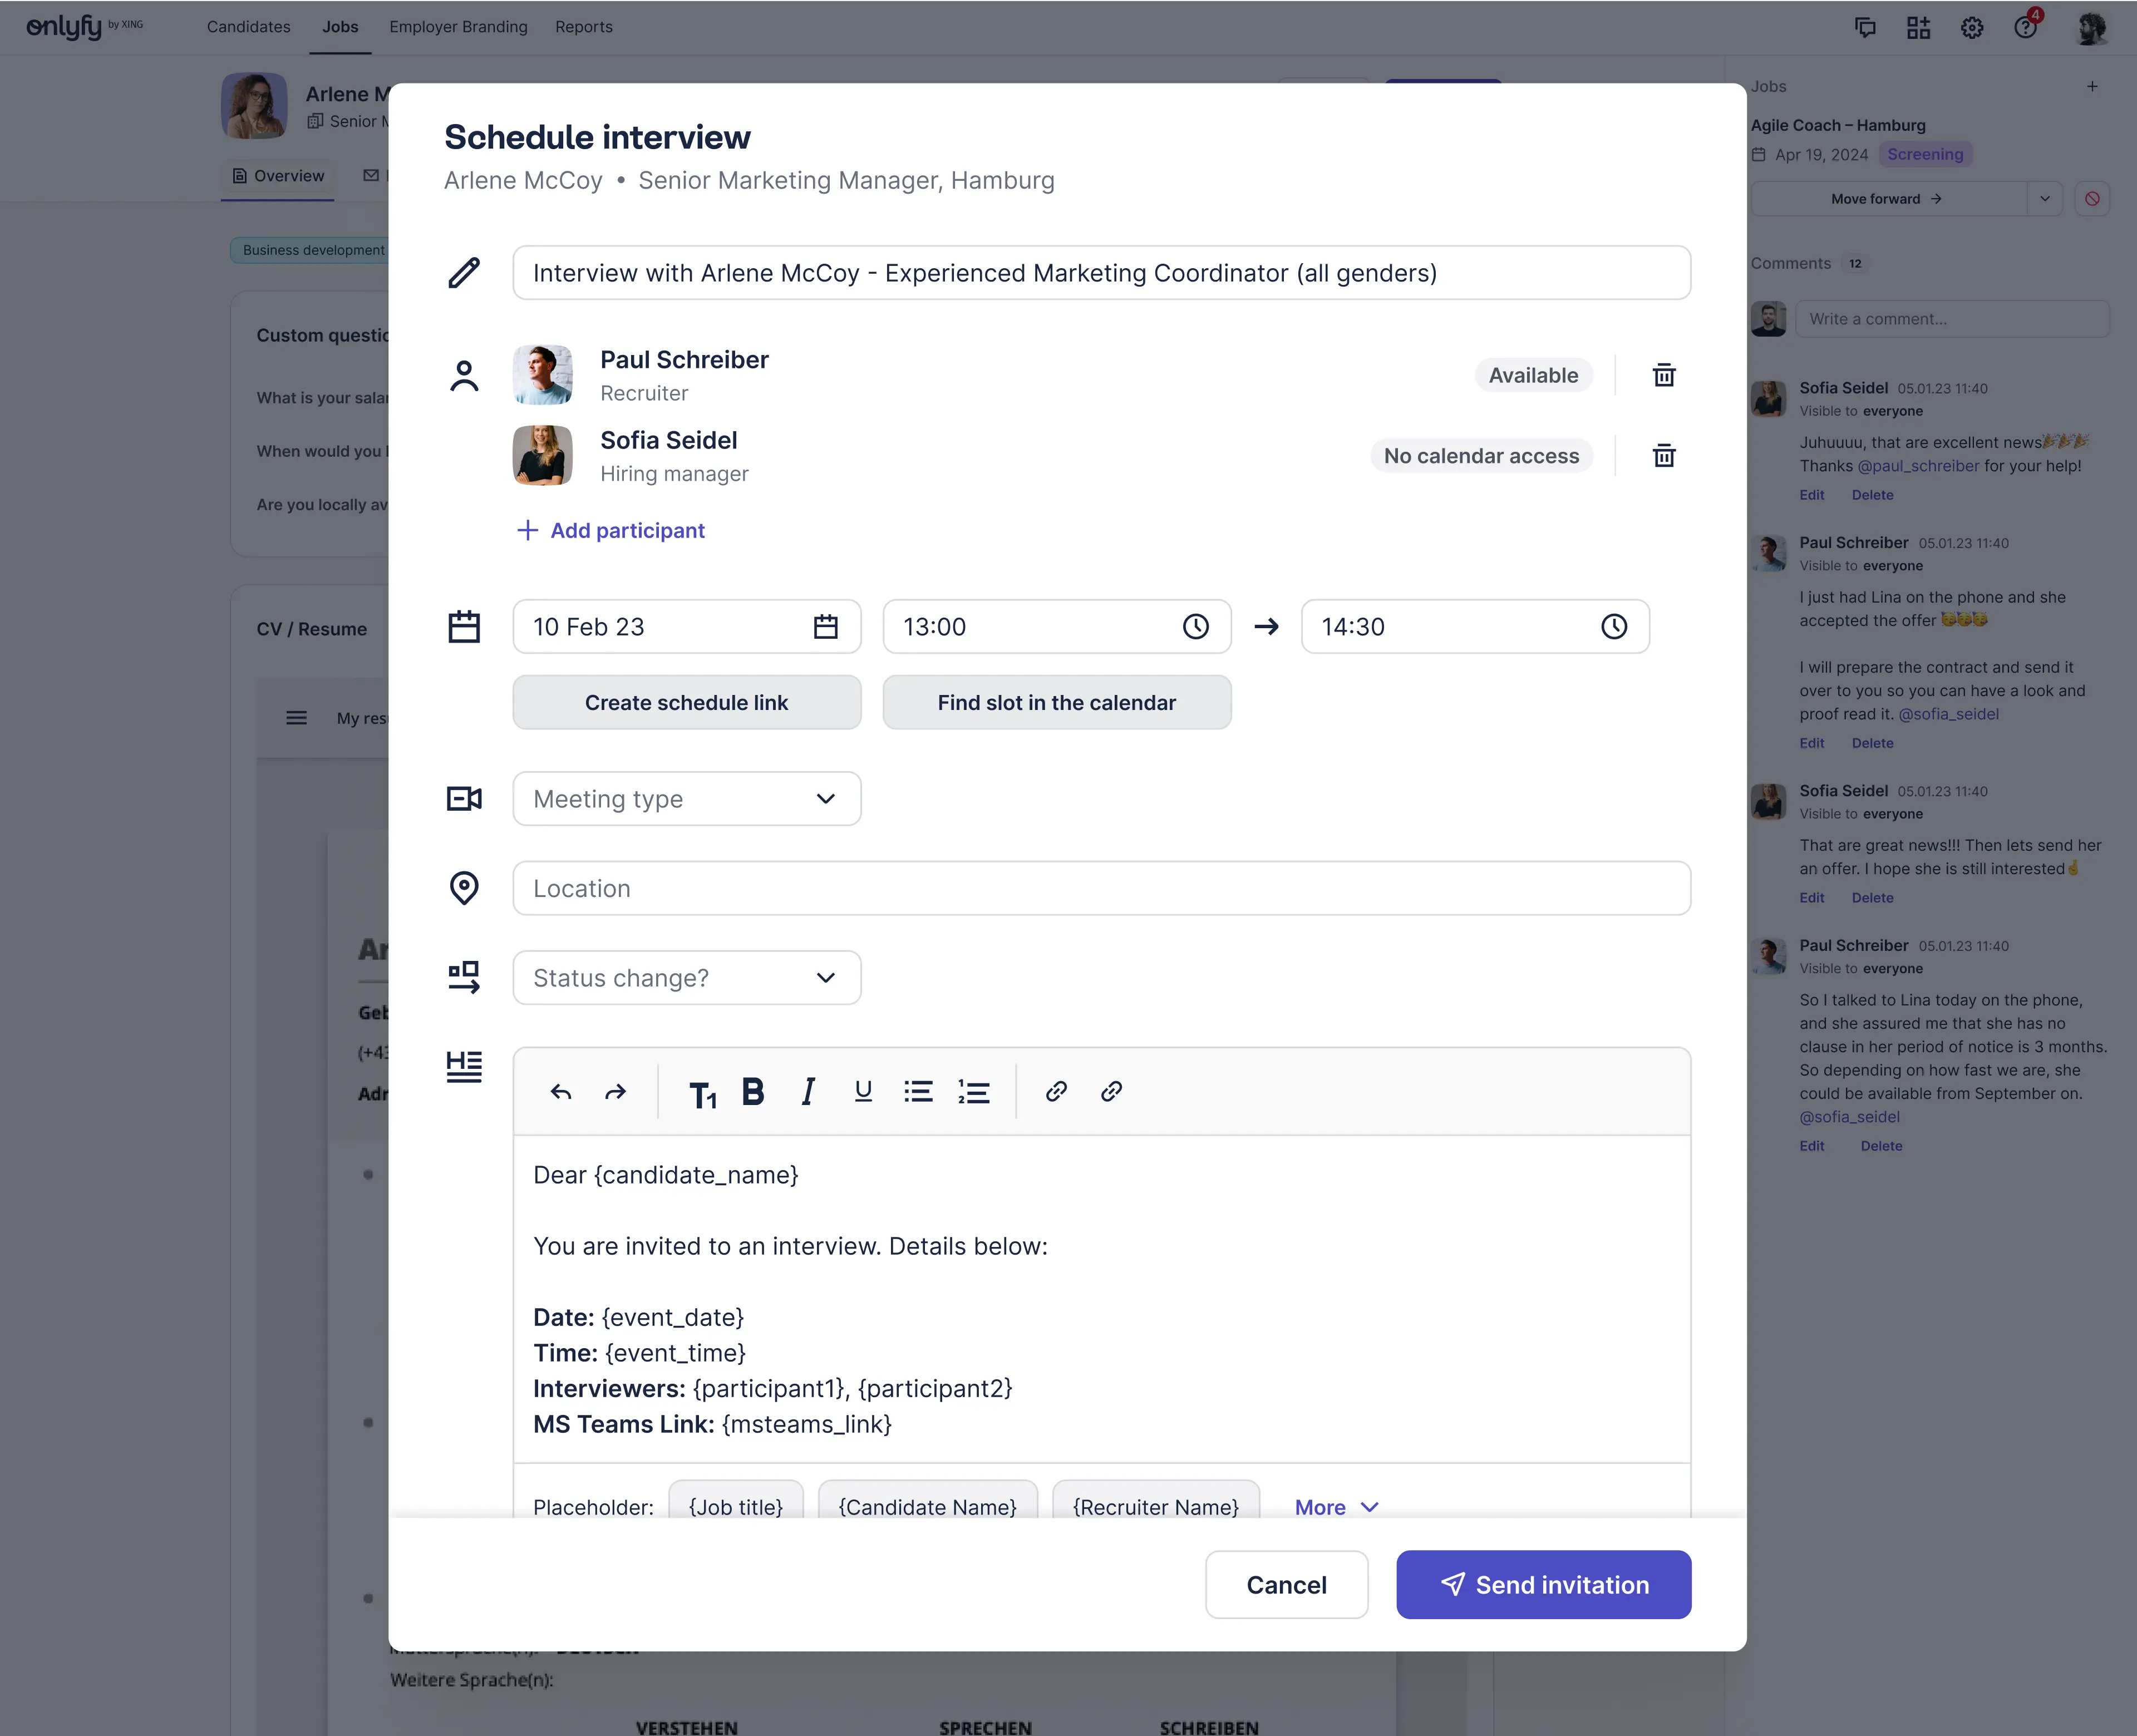Screen dimensions: 2137x1736
Task: Click Find slot in the calendar
Action: [1057, 703]
